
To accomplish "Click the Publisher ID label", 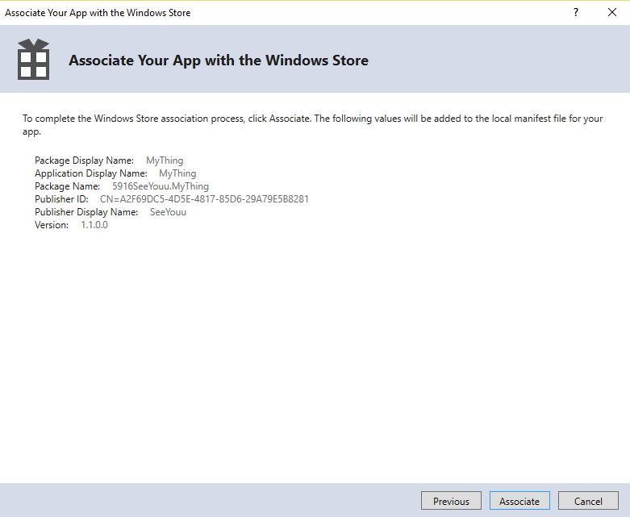I will pos(61,199).
